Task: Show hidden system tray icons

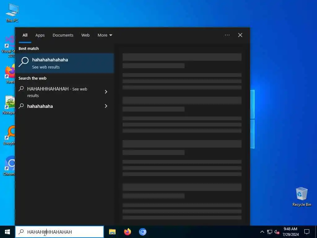Action: point(262,232)
